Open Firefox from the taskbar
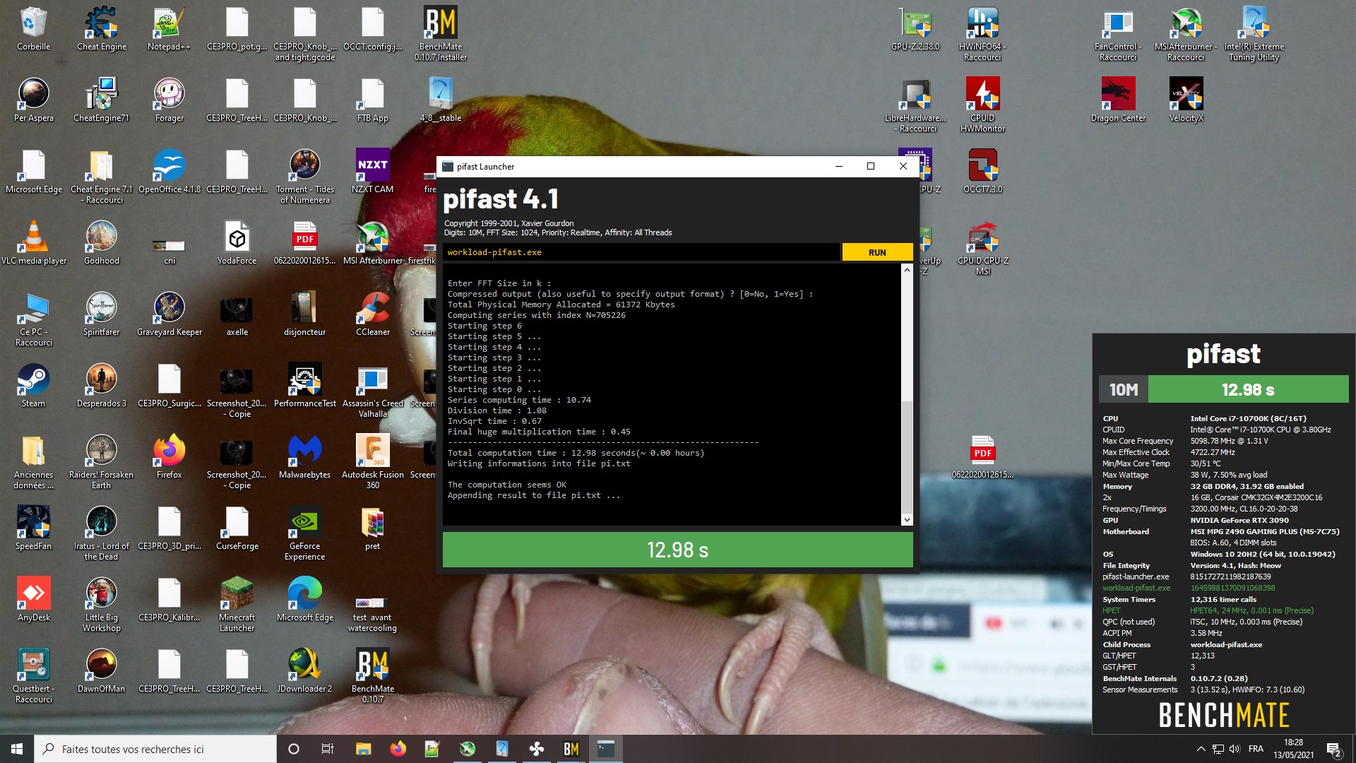 point(398,749)
